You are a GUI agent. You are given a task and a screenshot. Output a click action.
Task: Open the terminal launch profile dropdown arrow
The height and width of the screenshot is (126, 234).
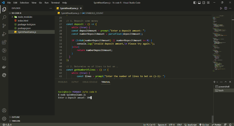217,82
